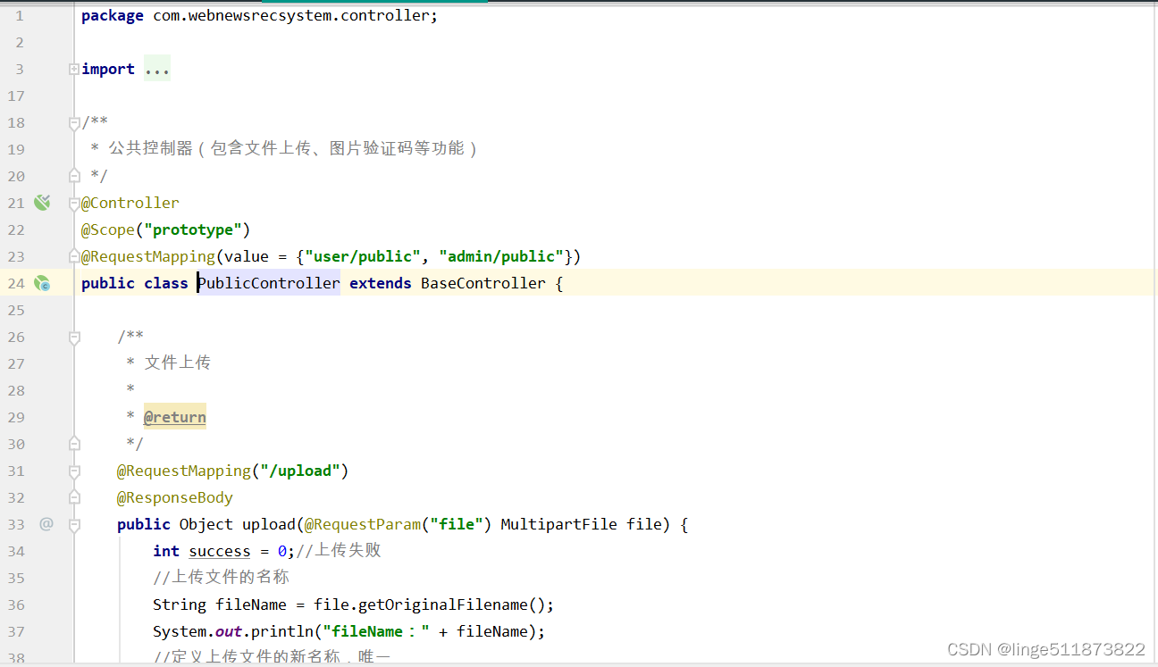1158x667 pixels.
Task: Click the "admin/public" string literal
Action: [501, 256]
